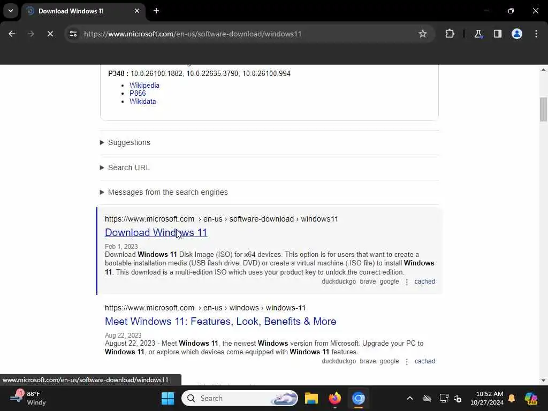Open the profile avatar menu
548x411 pixels.
[x=517, y=34]
